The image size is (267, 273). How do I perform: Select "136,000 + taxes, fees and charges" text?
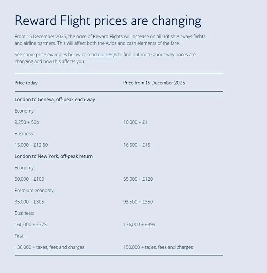pos(49,247)
